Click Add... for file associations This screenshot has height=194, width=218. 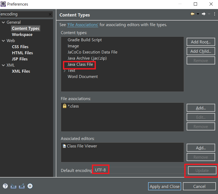click(x=201, y=108)
